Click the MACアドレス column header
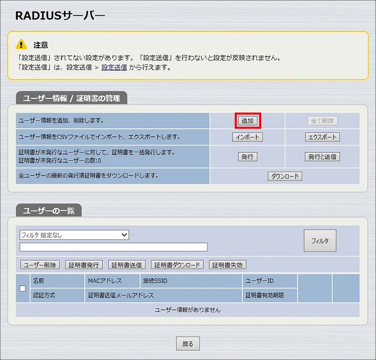Screen dimensions: 376x360 coord(112,281)
